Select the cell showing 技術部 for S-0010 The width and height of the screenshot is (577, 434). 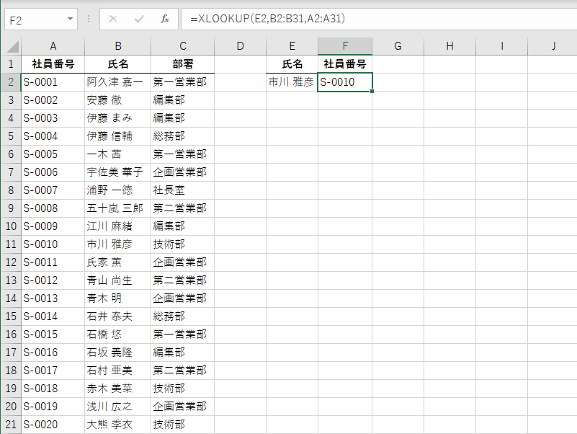(x=182, y=244)
